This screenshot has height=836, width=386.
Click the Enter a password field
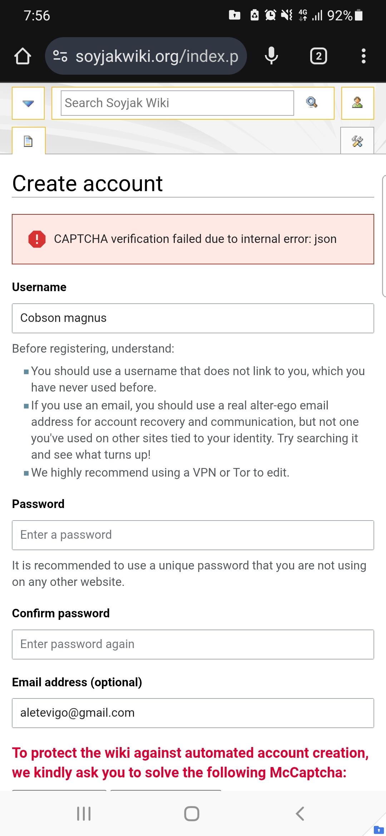click(193, 535)
